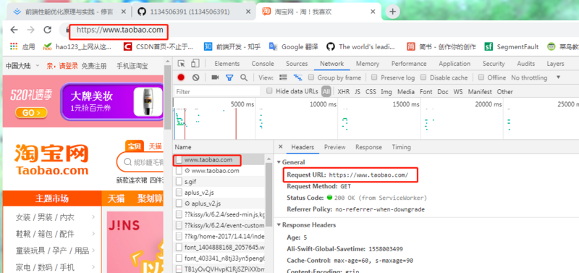Tick the Hide data URLs checkbox
Image resolution: width=579 pixels, height=273 pixels.
point(269,91)
